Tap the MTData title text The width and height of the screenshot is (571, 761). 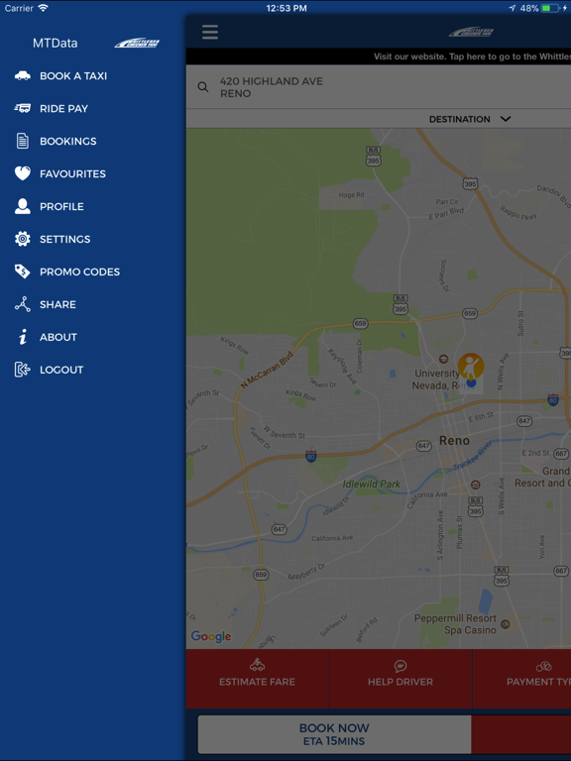pos(55,44)
